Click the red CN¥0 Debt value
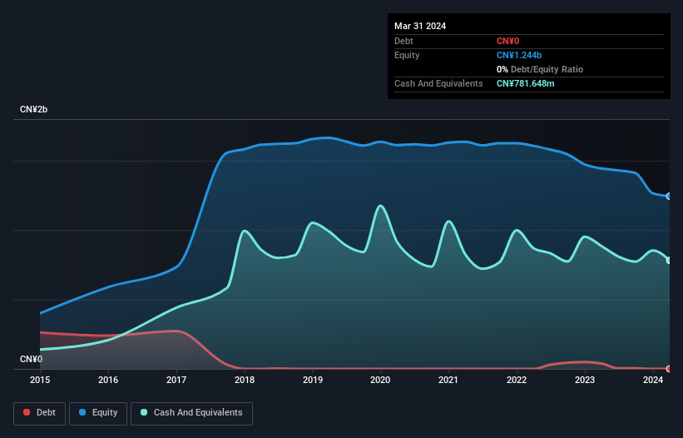 [508, 41]
